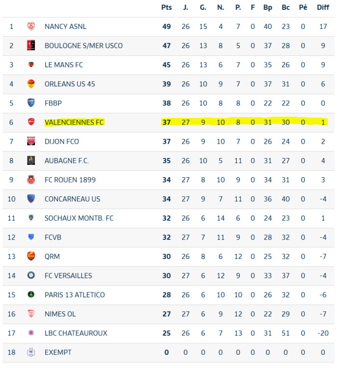This screenshot has width=340, height=368.
Task: Click the Pts column header
Action: pos(167,7)
